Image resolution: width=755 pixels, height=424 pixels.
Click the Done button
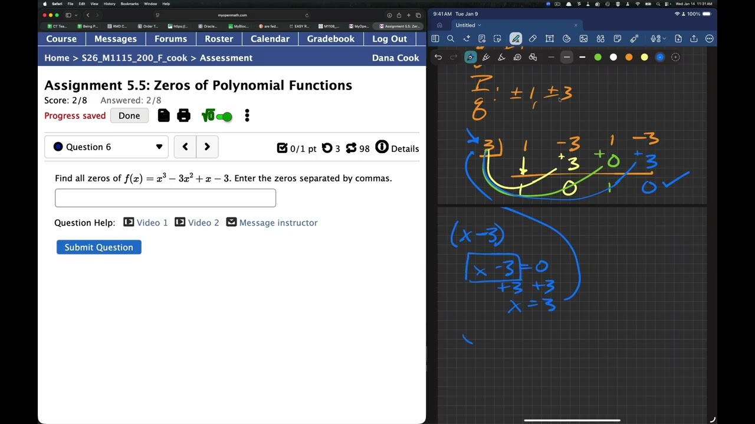point(129,115)
